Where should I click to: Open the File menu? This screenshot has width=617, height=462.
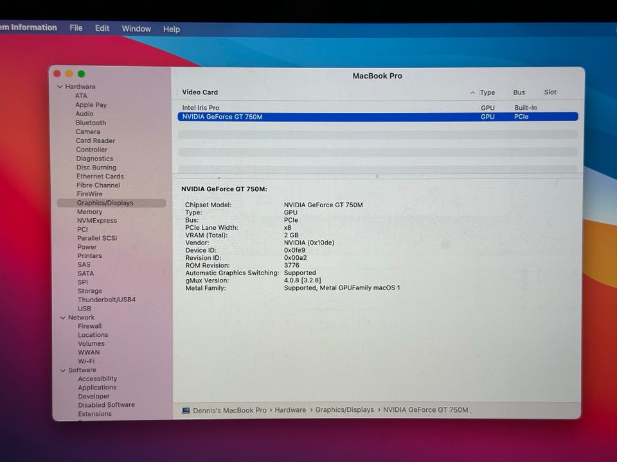pyautogui.click(x=76, y=28)
